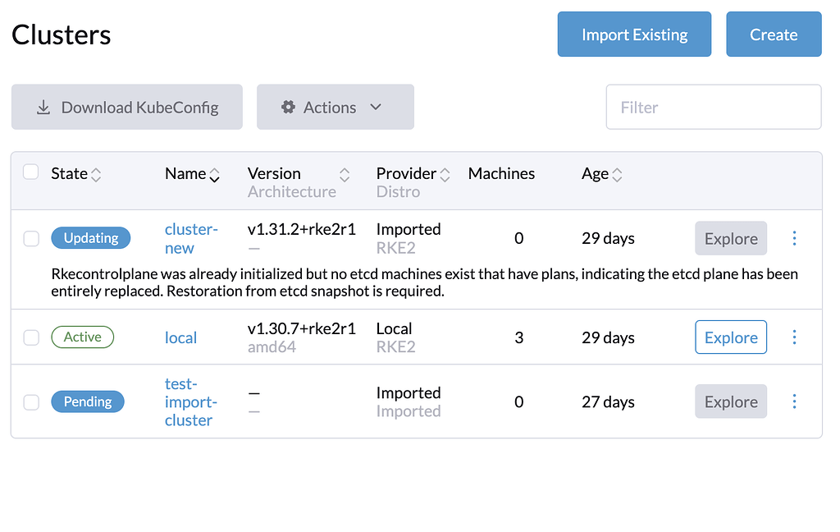Open the kebab menu for cluster-new
Image resolution: width=840 pixels, height=532 pixels.
click(x=794, y=238)
